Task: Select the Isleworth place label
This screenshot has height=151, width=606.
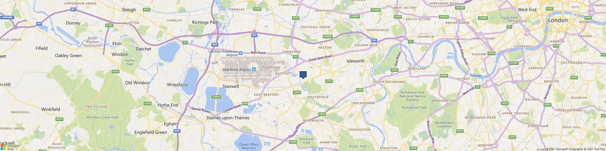Action: pos(355,61)
